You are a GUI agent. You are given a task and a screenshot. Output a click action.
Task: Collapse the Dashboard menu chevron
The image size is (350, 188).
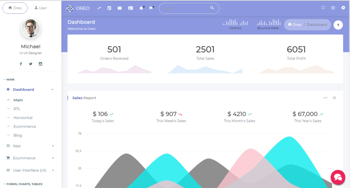click(53, 89)
